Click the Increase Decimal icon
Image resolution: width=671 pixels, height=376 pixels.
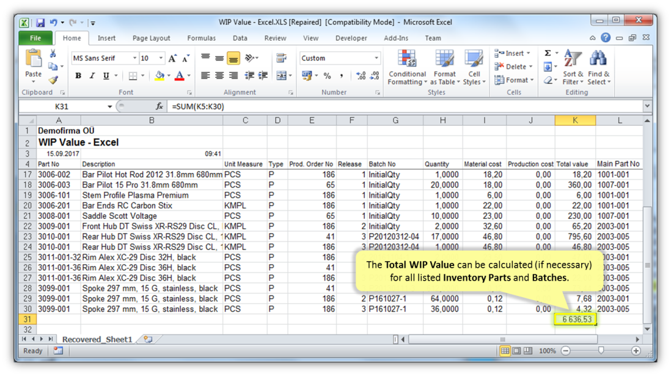point(361,76)
